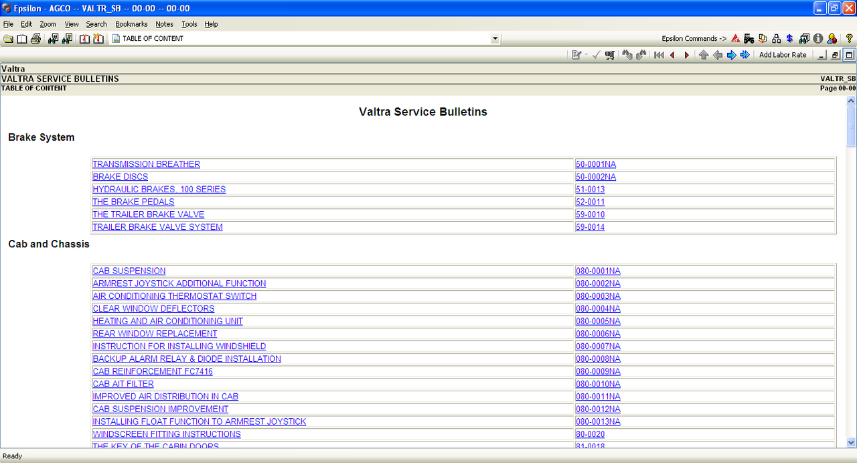Open the Notes menu
Screen dimensions: 857x463
click(x=165, y=24)
